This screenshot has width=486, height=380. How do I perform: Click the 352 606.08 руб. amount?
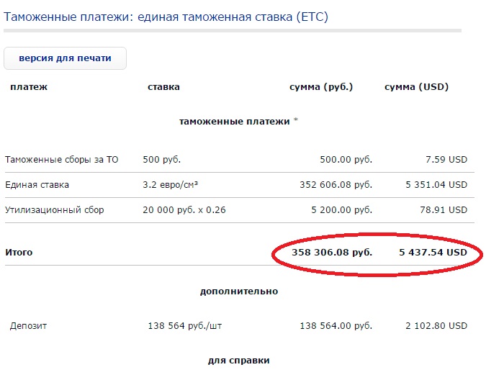(336, 185)
